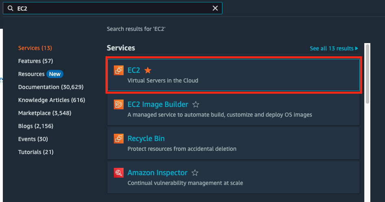Image resolution: width=385 pixels, height=202 pixels.
Task: Open the Recycle Bin link
Action: [146, 139]
